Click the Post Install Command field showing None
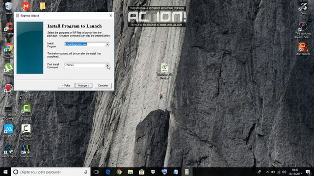 pyautogui.click(x=85, y=65)
